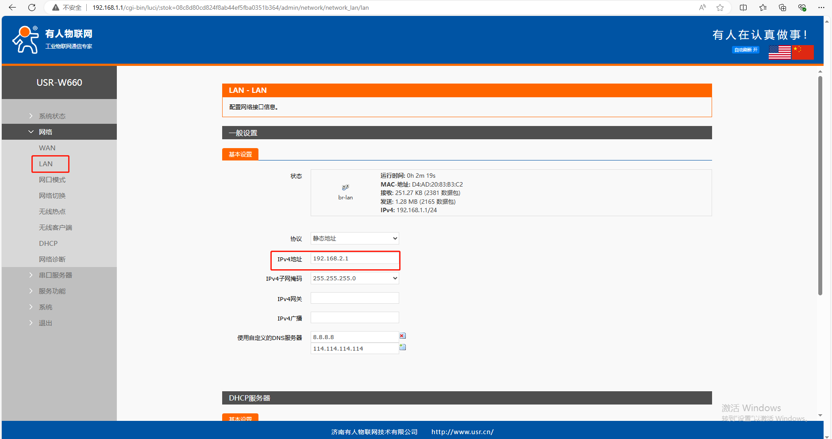Switch language with the China flag

pyautogui.click(x=803, y=52)
